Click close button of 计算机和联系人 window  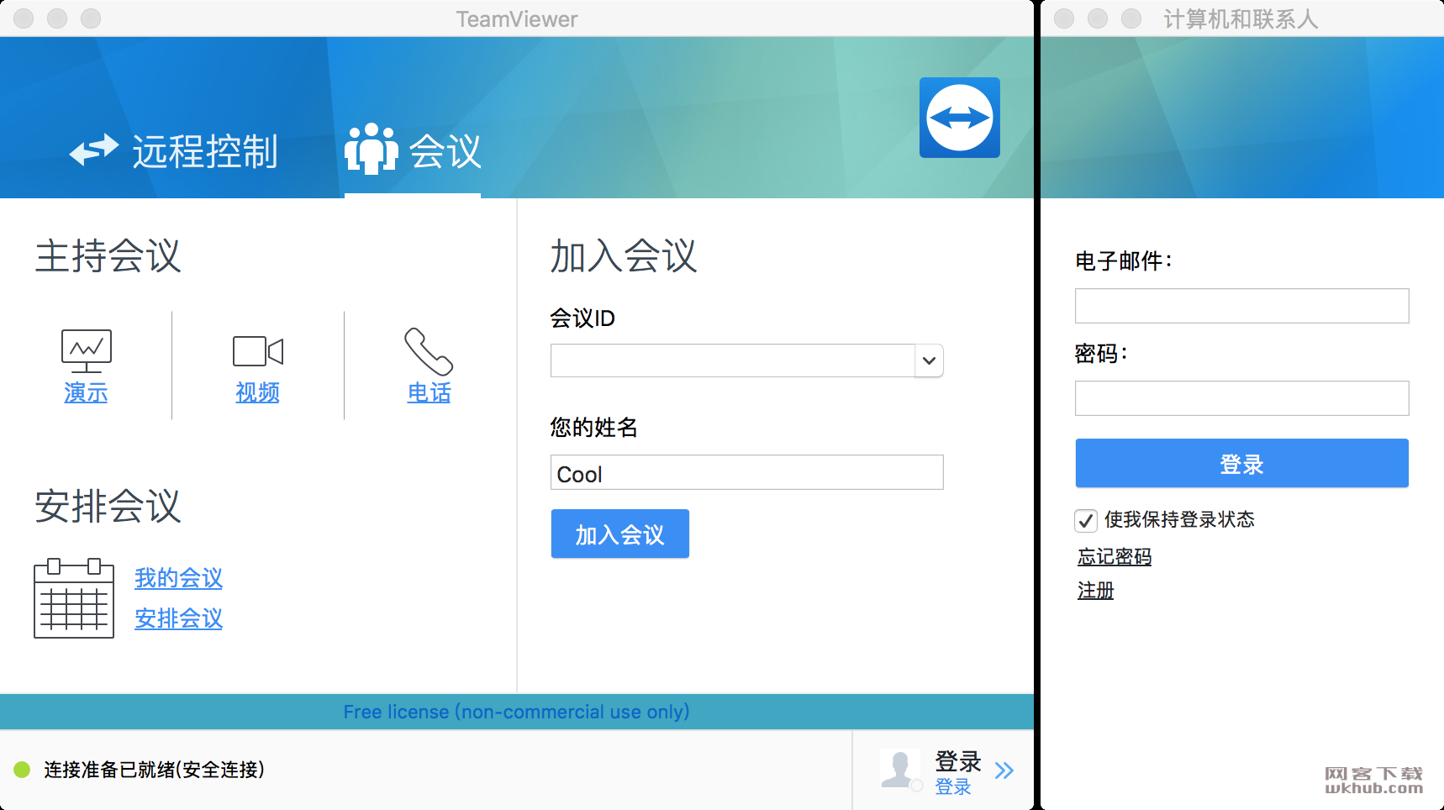click(1064, 18)
